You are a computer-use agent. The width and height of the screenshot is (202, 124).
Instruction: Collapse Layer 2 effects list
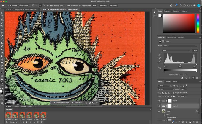[x=198, y=111]
